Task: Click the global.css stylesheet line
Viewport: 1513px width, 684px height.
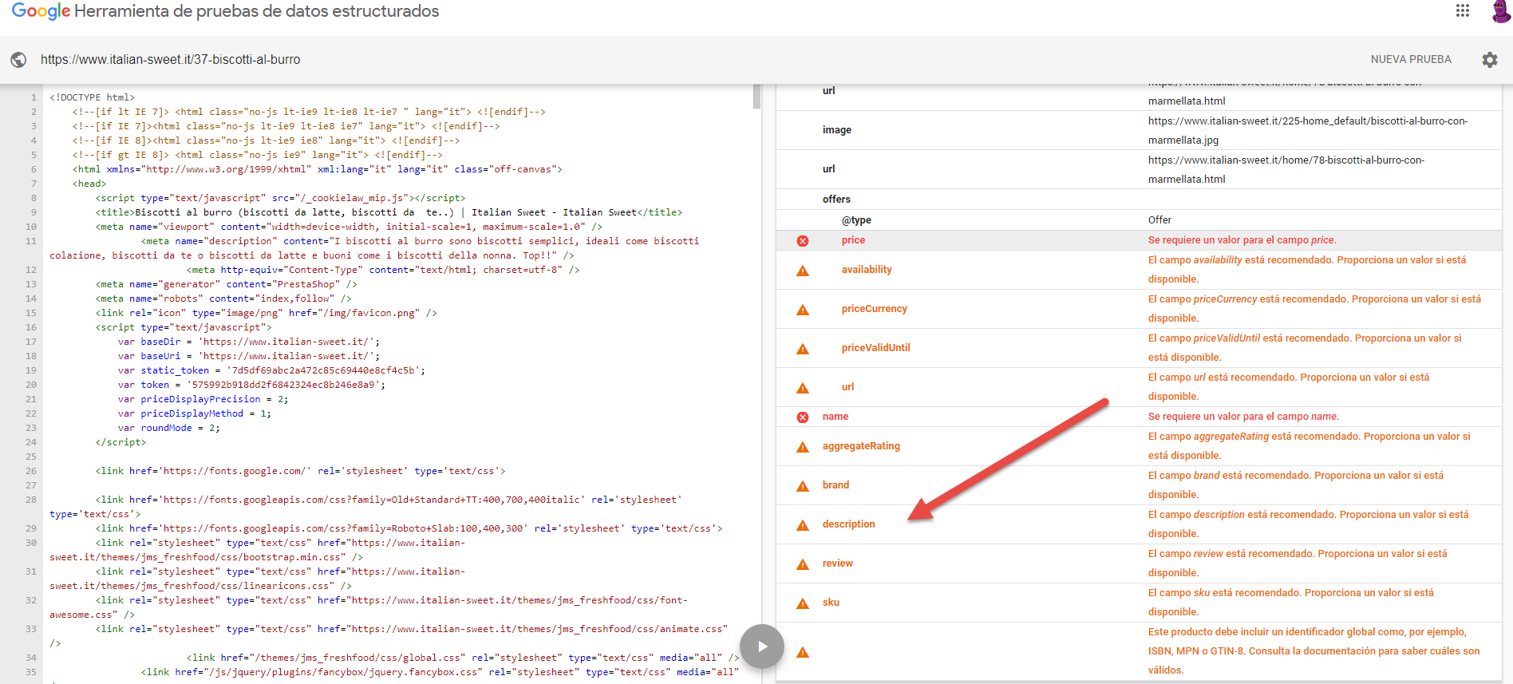Action: 463,658
